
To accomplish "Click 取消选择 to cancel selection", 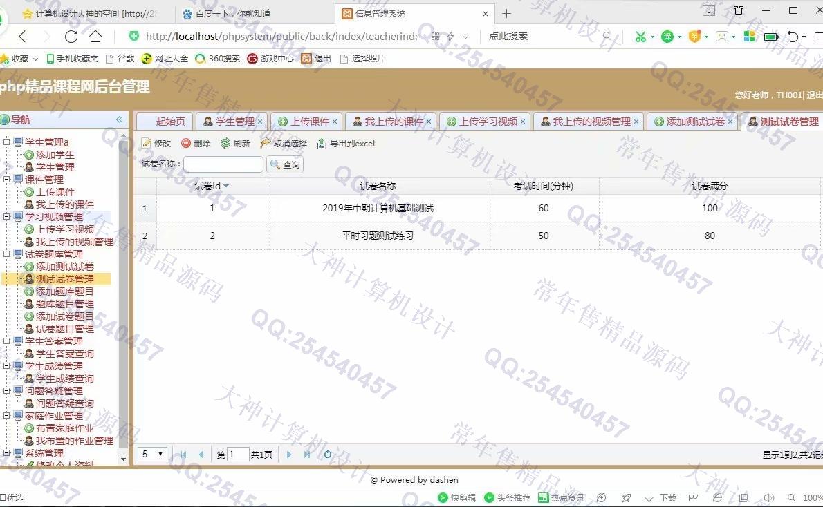I will point(284,143).
